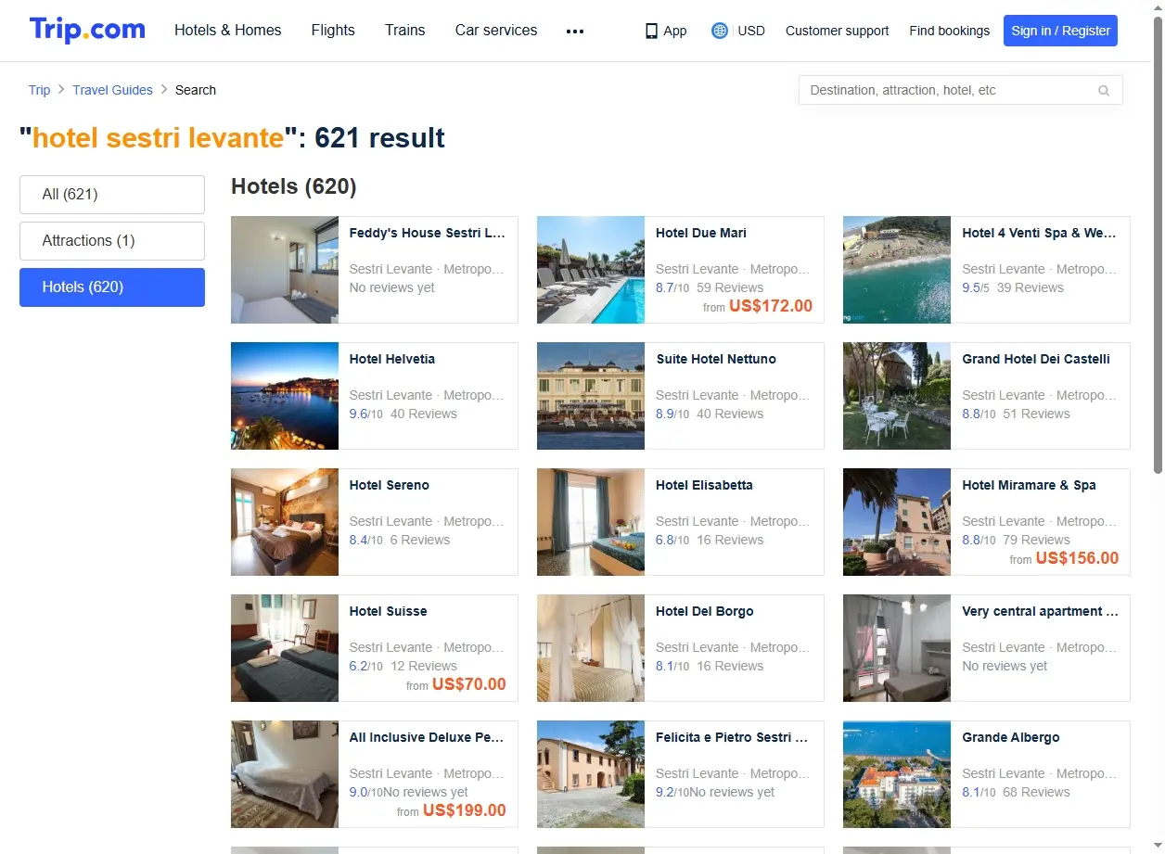Open Hotels & Homes menu

pyautogui.click(x=228, y=31)
